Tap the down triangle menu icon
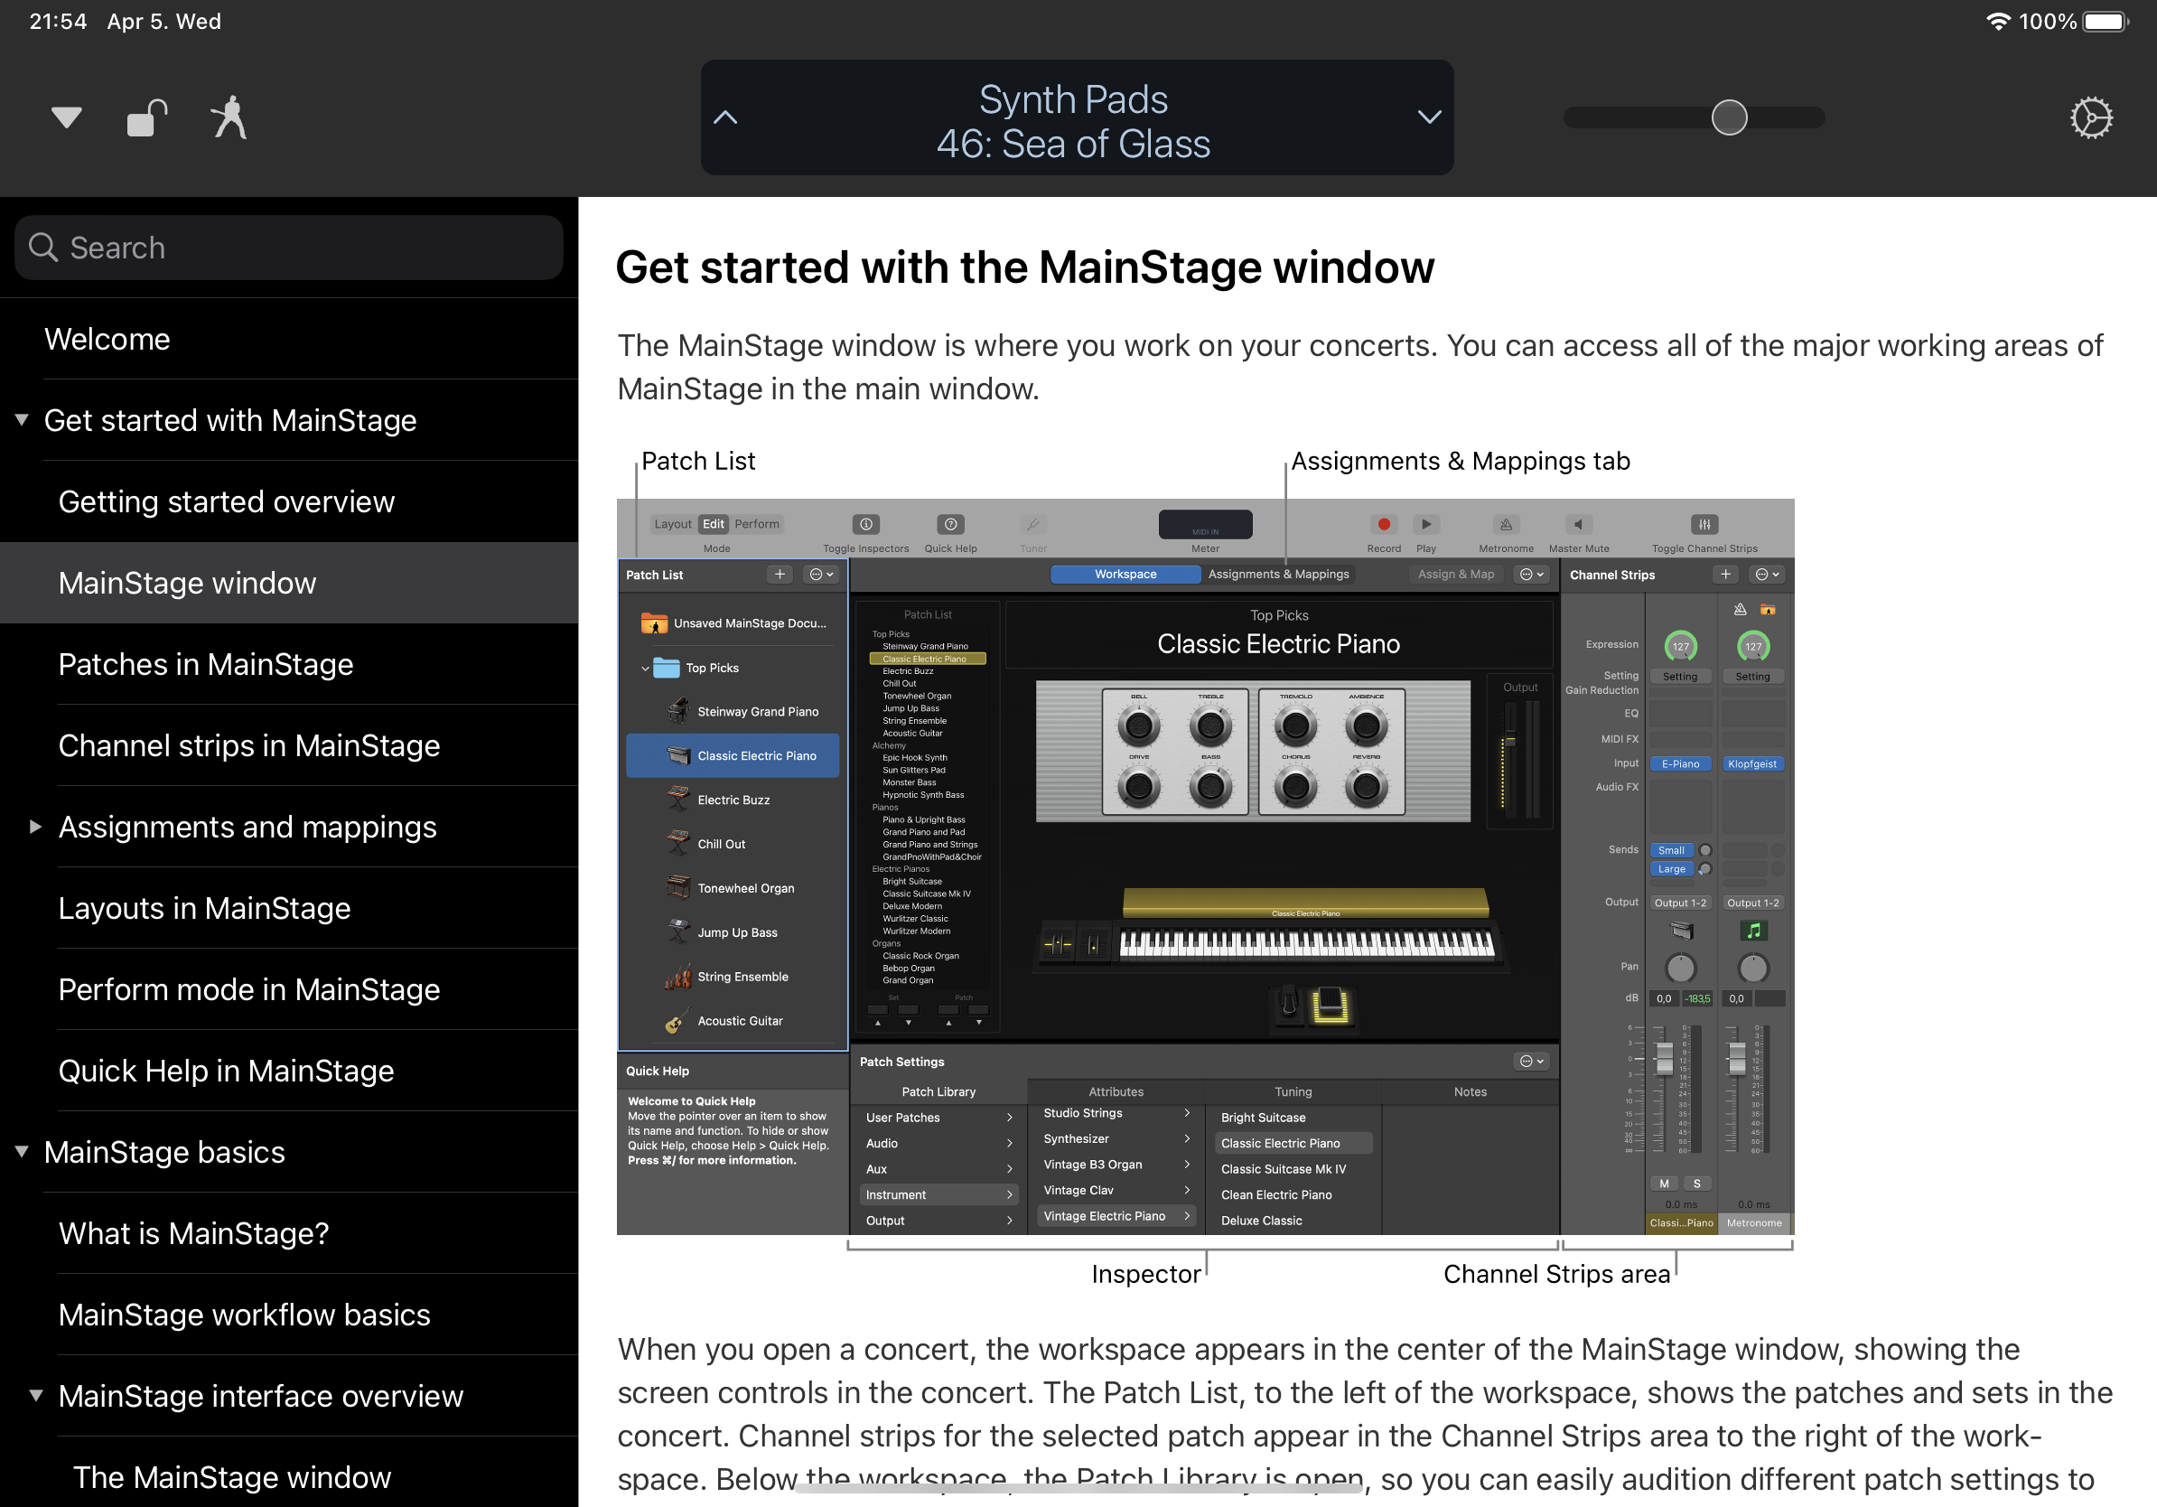 point(66,118)
